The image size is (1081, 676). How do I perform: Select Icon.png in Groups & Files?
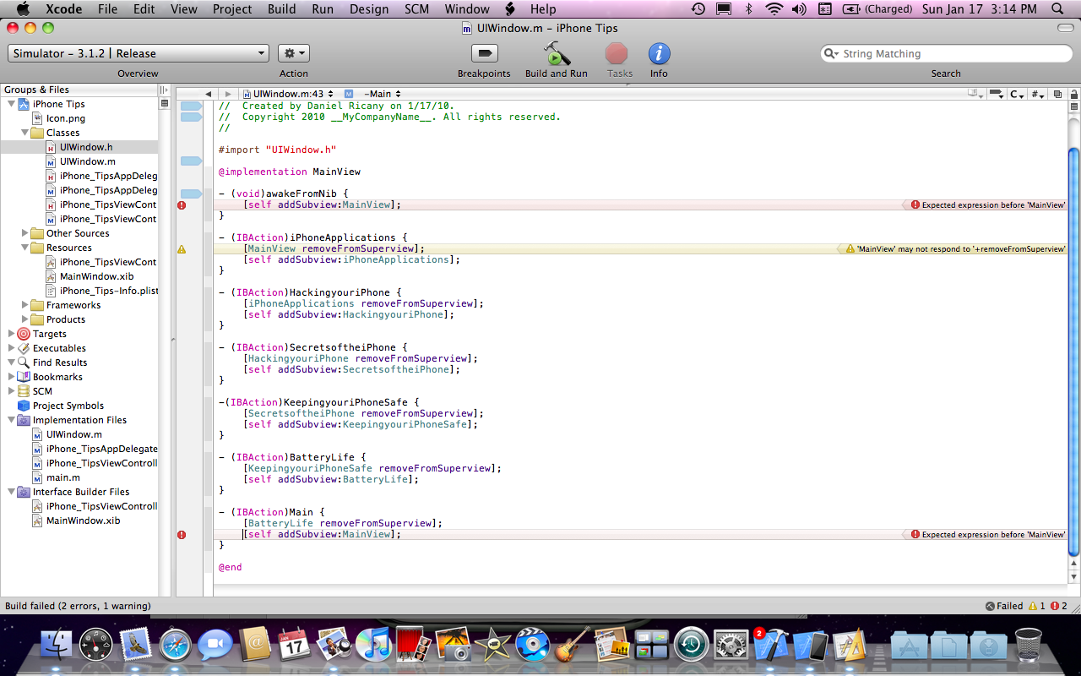[x=66, y=118]
